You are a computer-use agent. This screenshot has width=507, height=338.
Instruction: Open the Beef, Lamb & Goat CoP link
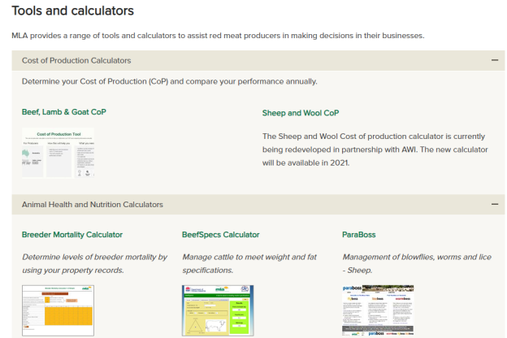tap(64, 112)
